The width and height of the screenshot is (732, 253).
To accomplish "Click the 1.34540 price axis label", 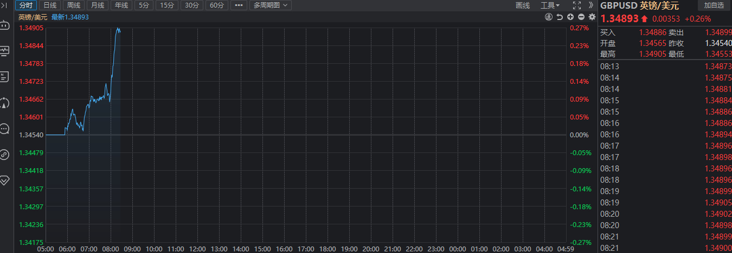I will pyautogui.click(x=31, y=135).
